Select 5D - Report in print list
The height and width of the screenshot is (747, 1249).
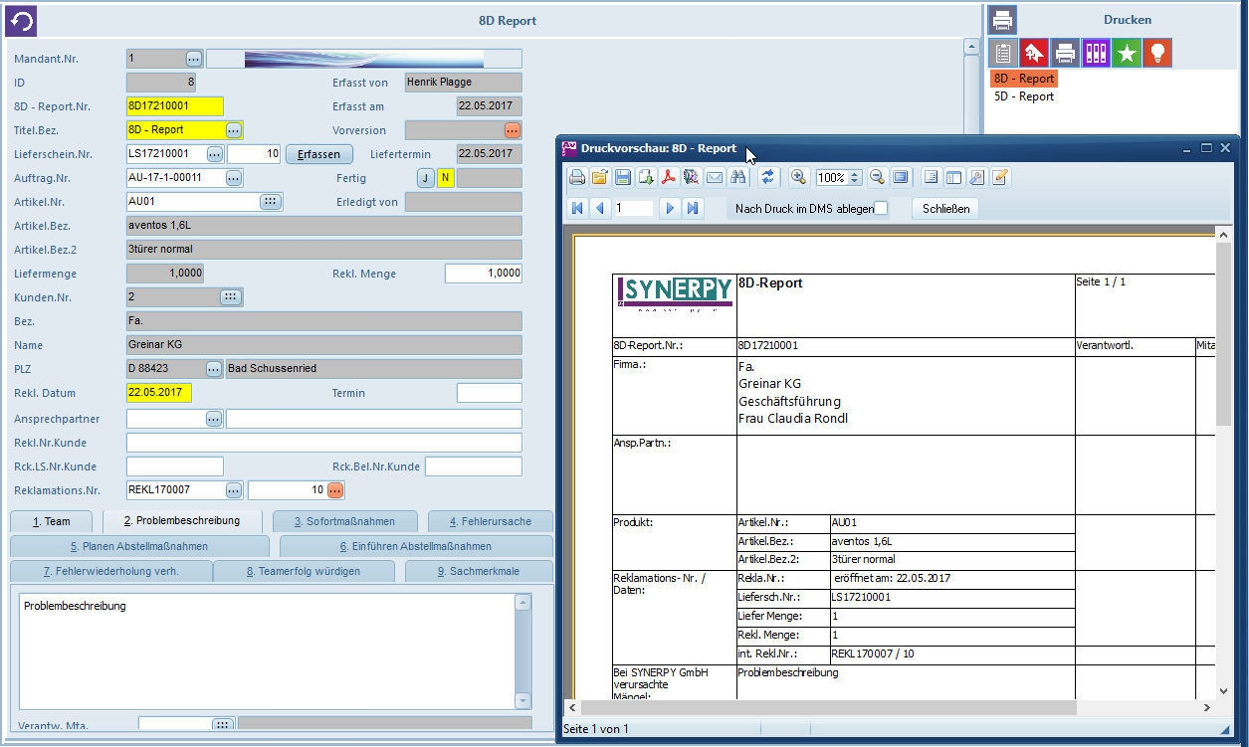(x=1024, y=97)
